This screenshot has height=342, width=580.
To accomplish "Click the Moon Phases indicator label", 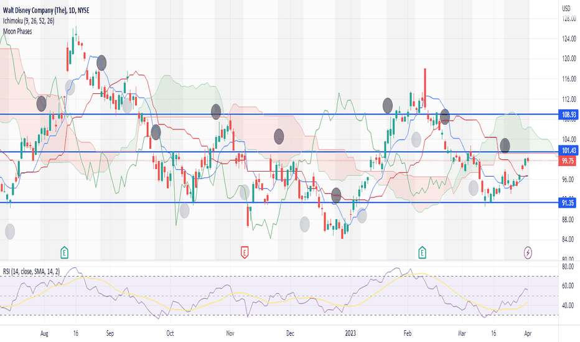I will point(17,32).
